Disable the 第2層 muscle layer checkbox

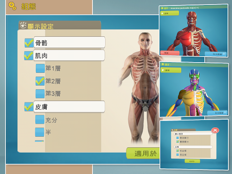pos(40,81)
